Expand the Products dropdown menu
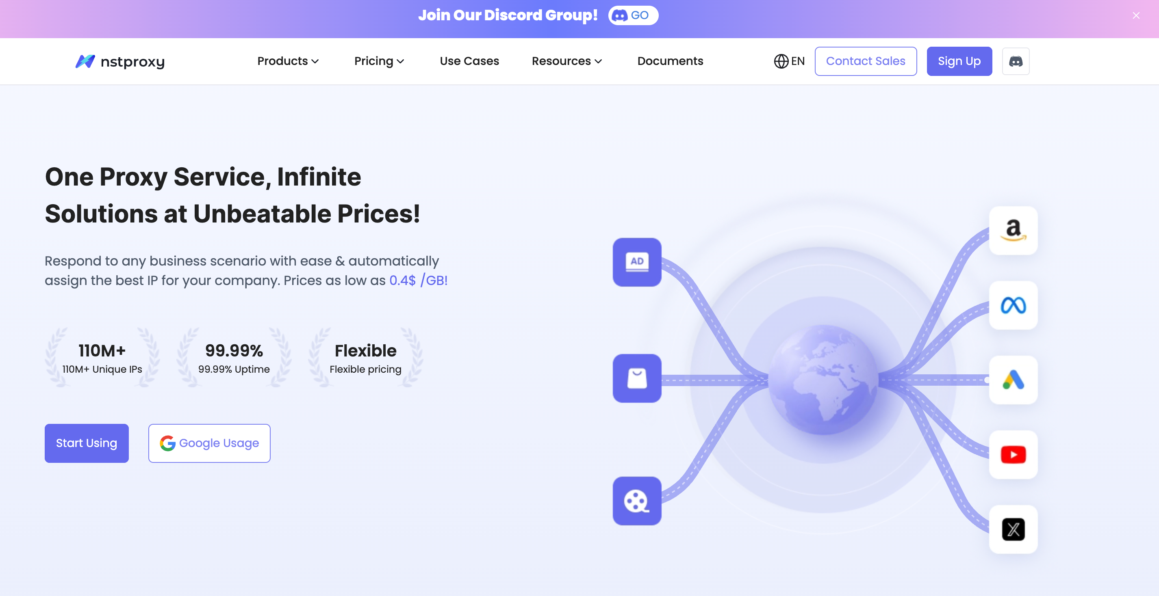Image resolution: width=1159 pixels, height=596 pixels. click(x=288, y=61)
